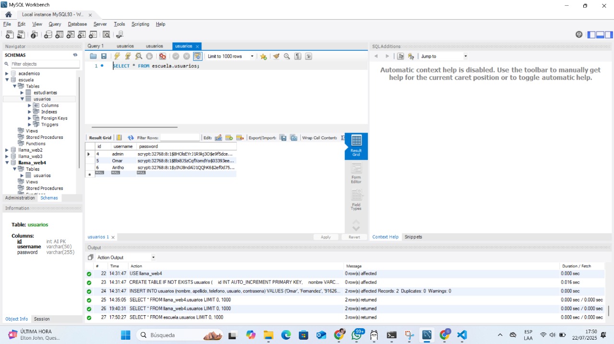Viewport: 614px width, 344px height.
Task: Reconnect to DBMS icon
Action: coord(119,34)
